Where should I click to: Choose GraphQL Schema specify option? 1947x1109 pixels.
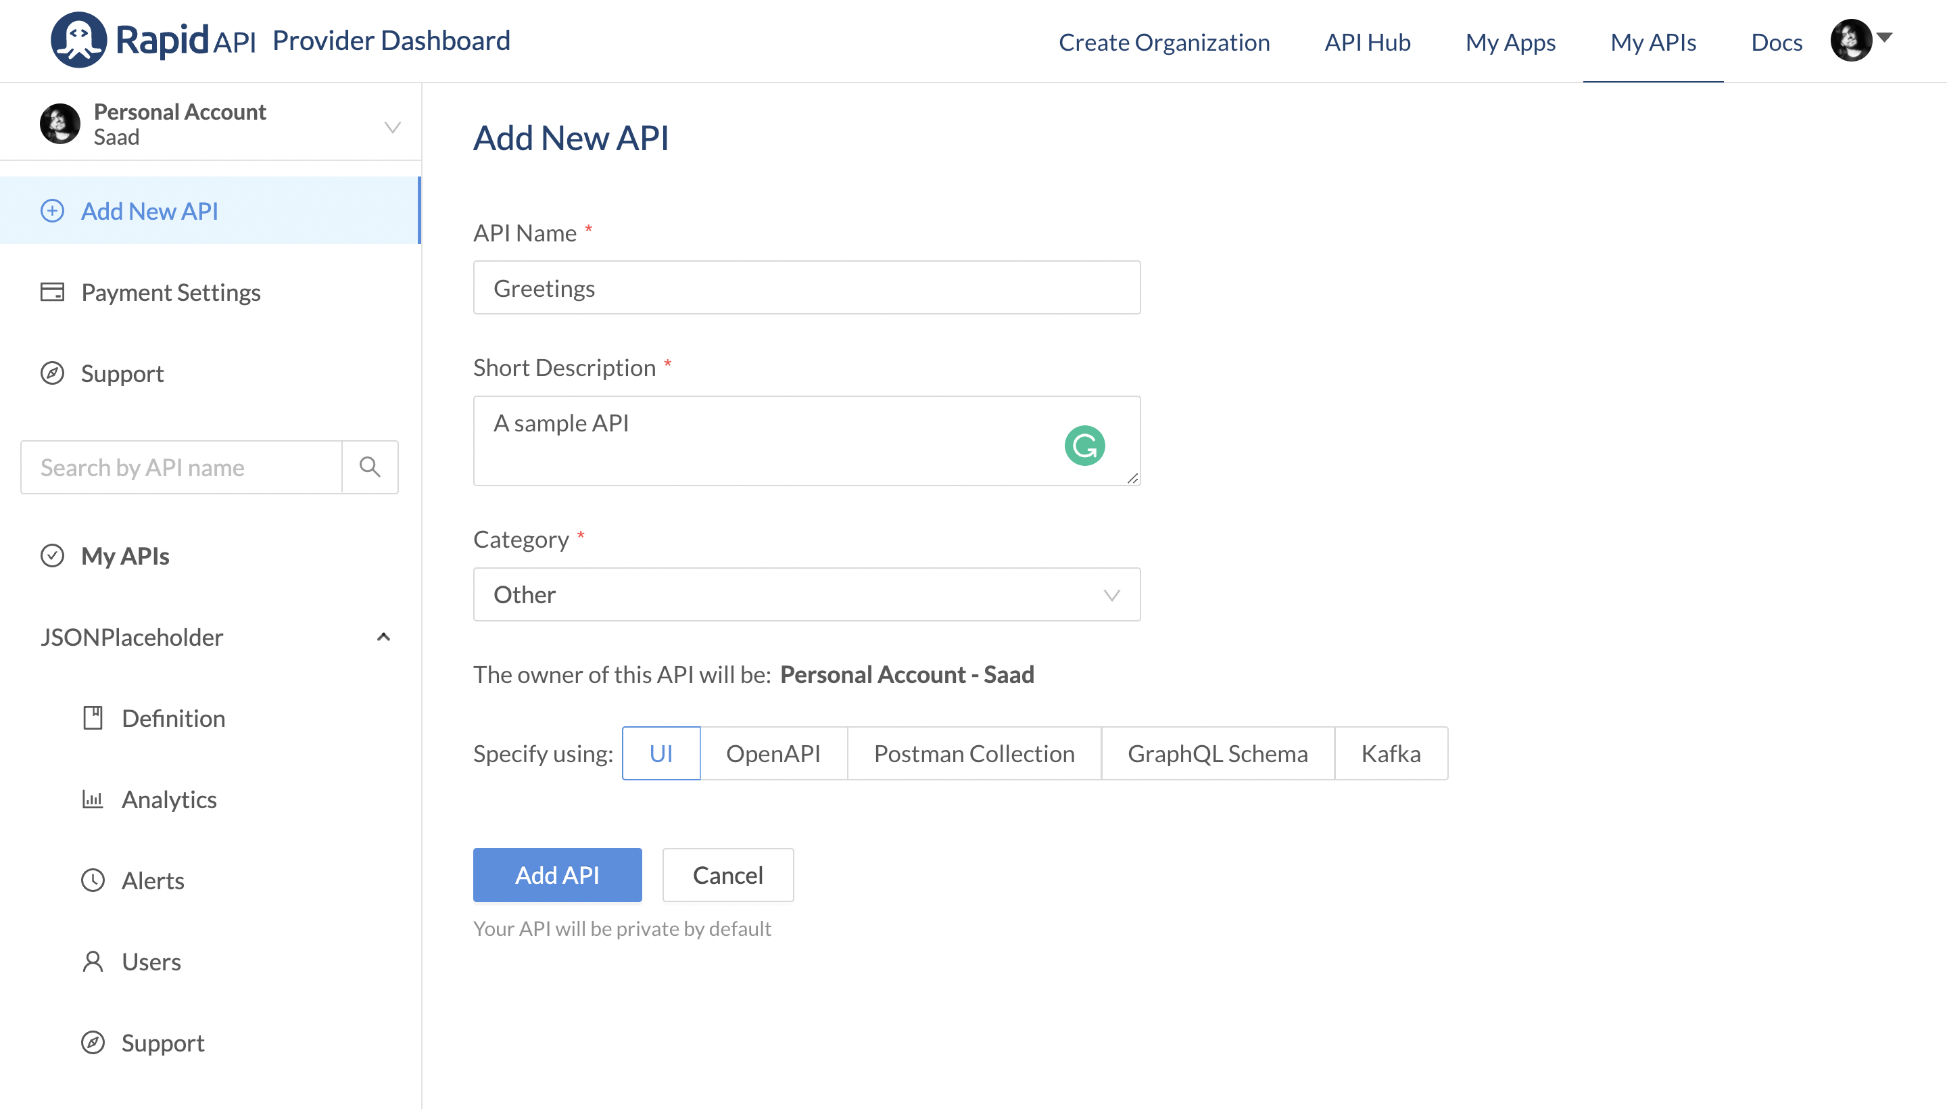1217,753
